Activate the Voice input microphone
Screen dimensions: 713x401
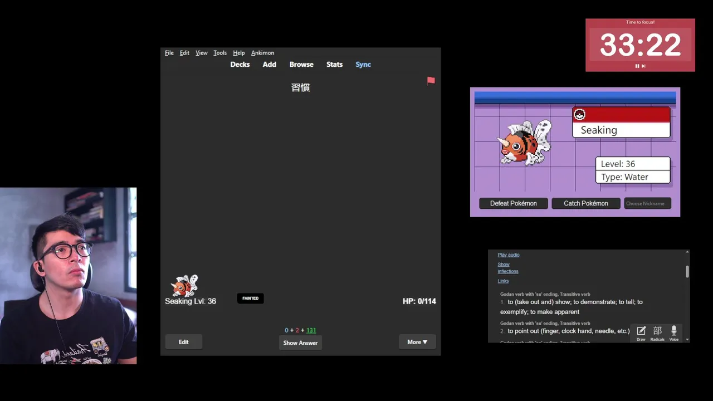pyautogui.click(x=673, y=333)
